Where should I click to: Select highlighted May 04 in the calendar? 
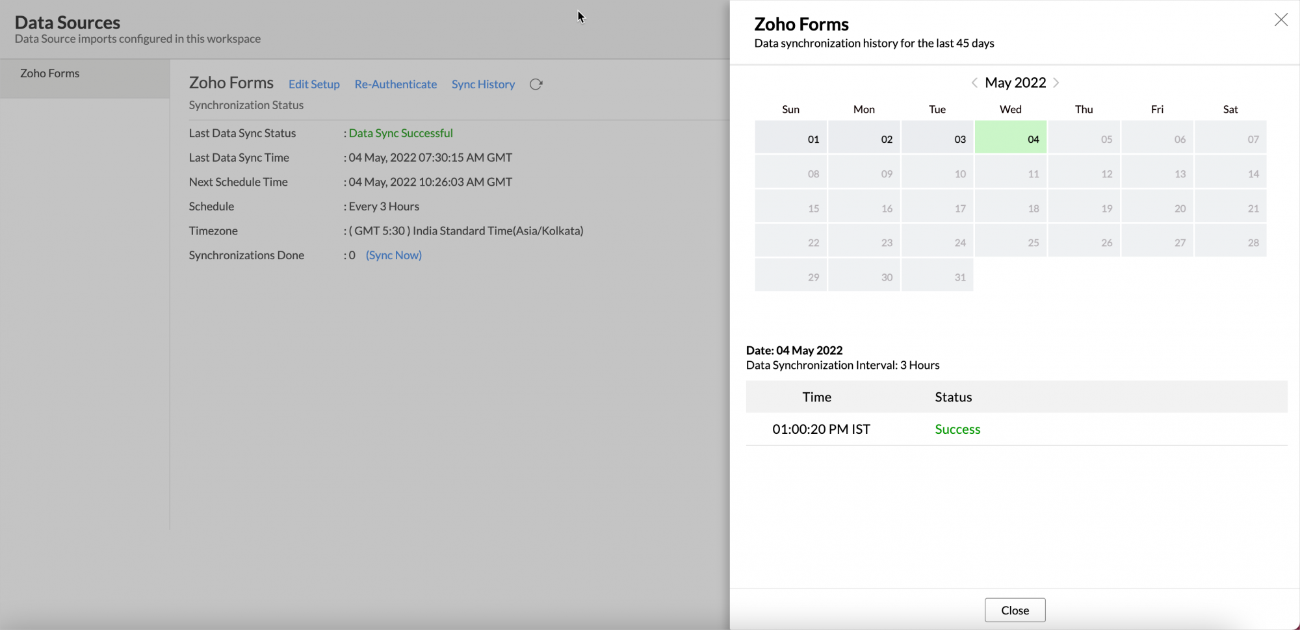pos(1011,137)
